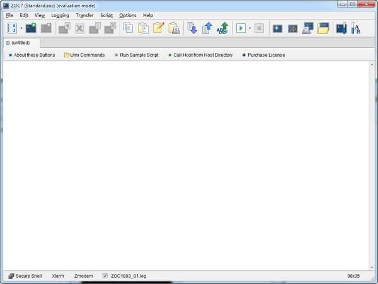378x284 pixels.
Task: Click the paste clipboard toolbar icon
Action: [144, 28]
